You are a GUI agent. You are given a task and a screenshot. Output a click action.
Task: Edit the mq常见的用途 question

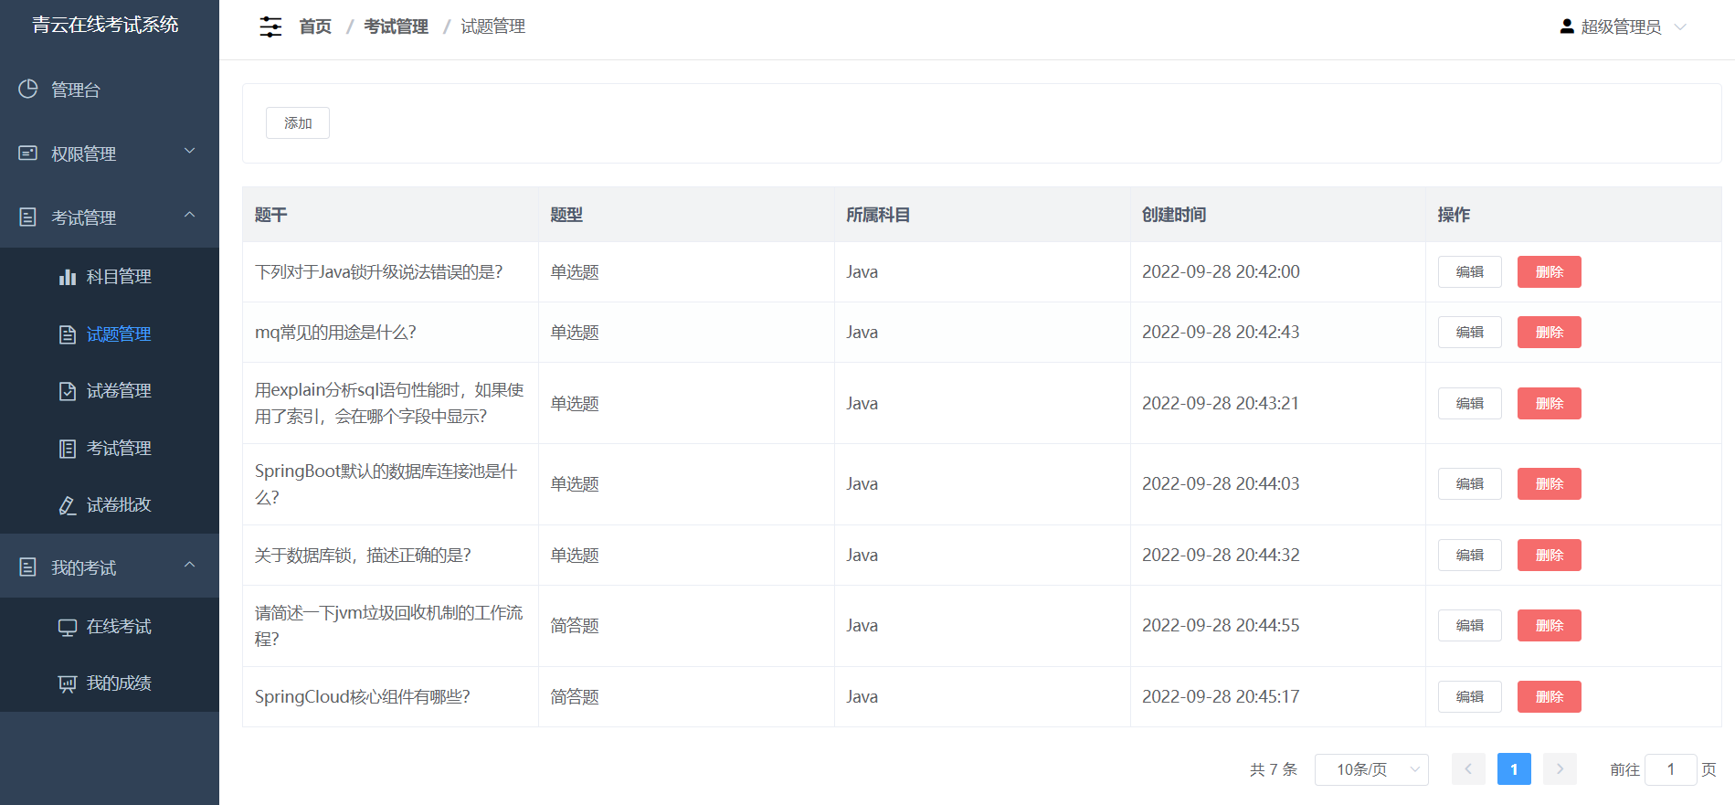coord(1469,332)
